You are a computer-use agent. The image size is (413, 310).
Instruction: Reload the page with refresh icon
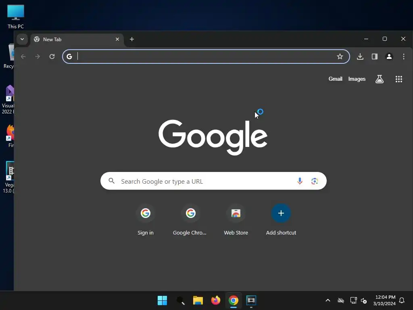[x=52, y=57]
